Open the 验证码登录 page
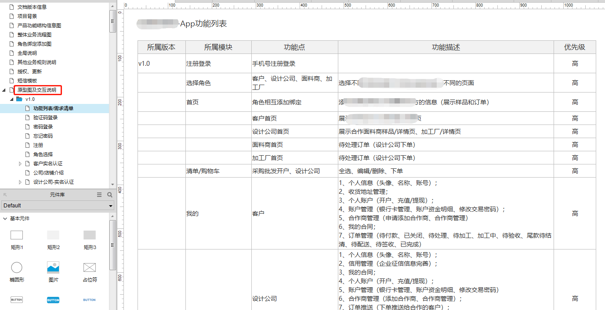605x310 pixels. pos(46,117)
